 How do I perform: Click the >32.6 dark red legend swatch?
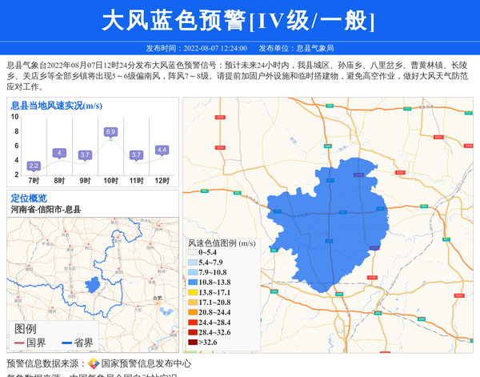click(x=193, y=343)
